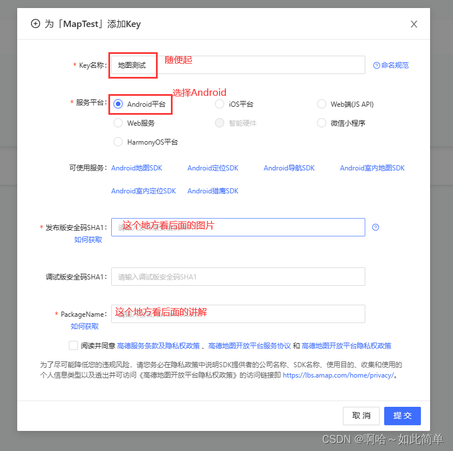
Task: Open the 命名规范 naming rules help
Action: [391, 65]
